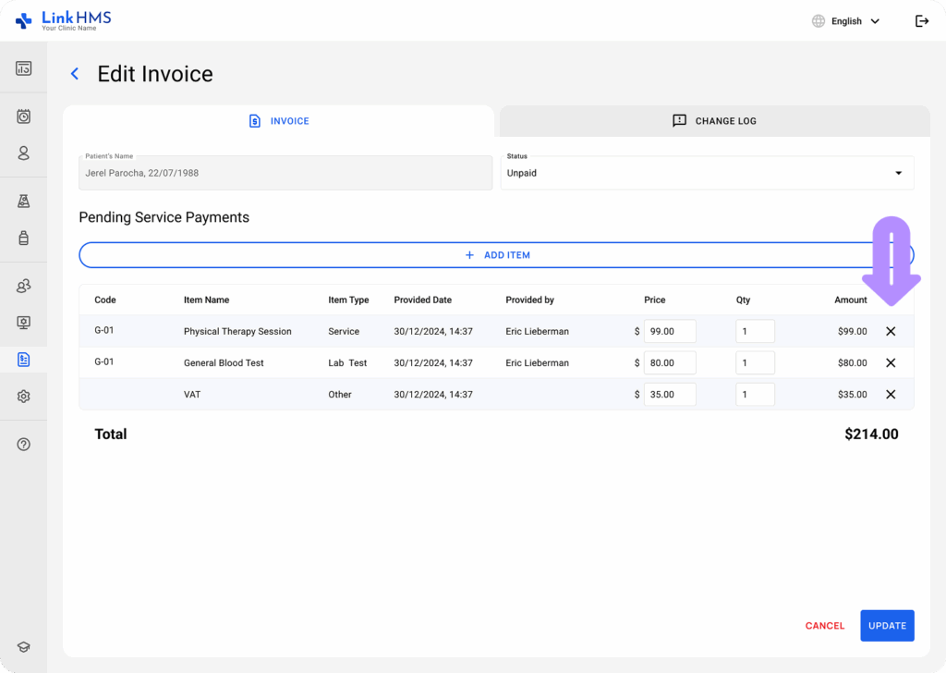Click the Pending Service Payments heading

tap(164, 217)
